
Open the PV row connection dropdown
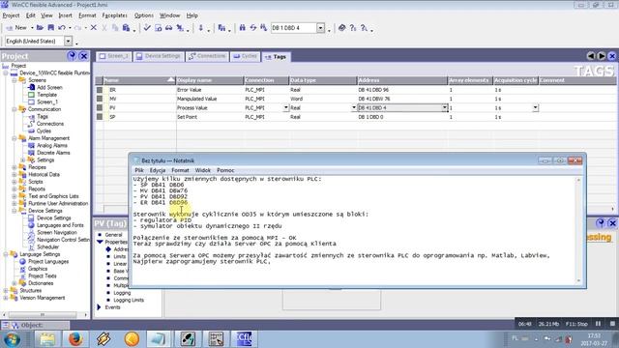click(286, 107)
